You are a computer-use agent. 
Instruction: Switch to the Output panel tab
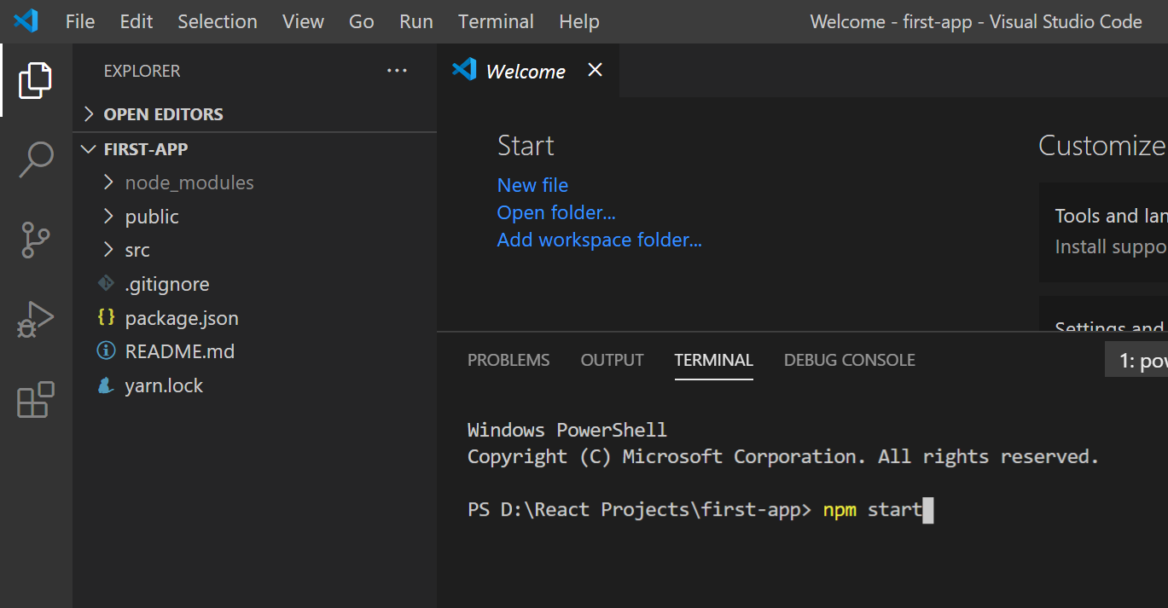click(x=613, y=360)
